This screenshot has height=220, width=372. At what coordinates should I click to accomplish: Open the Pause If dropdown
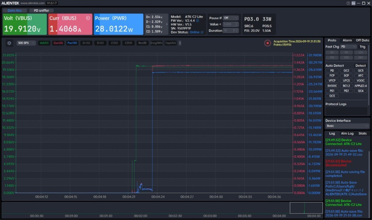pos(231,18)
